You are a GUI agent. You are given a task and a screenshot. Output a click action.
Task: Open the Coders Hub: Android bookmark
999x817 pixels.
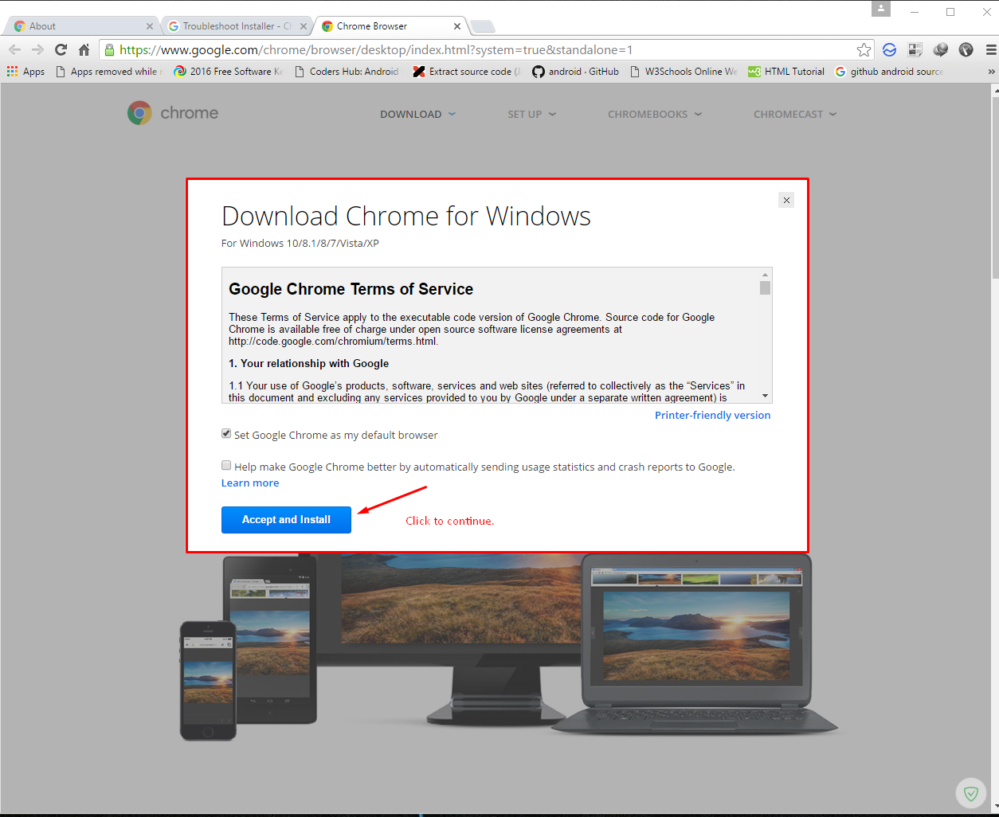tap(347, 72)
